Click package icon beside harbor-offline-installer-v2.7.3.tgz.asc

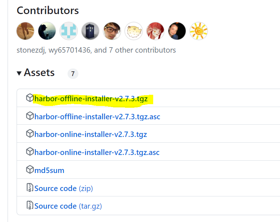click(x=30, y=116)
